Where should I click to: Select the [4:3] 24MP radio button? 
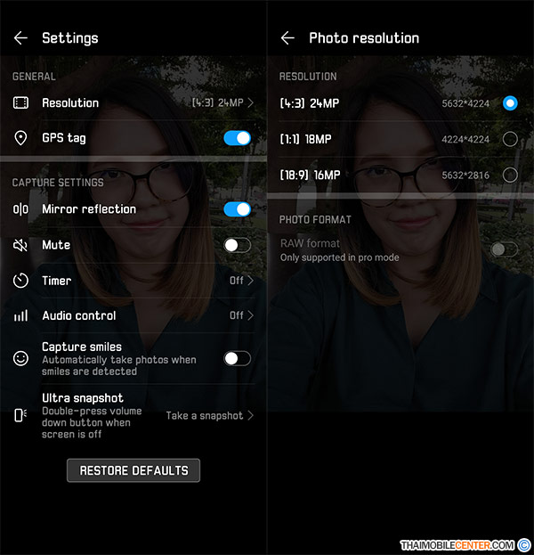tap(510, 103)
